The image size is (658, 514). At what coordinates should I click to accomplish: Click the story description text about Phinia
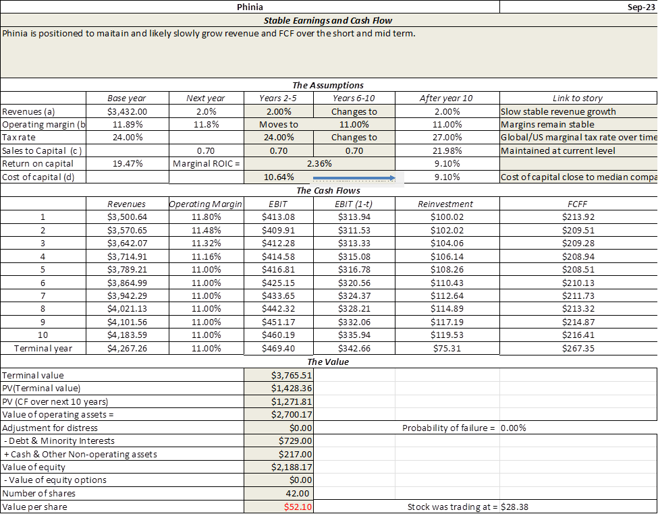[x=209, y=33]
